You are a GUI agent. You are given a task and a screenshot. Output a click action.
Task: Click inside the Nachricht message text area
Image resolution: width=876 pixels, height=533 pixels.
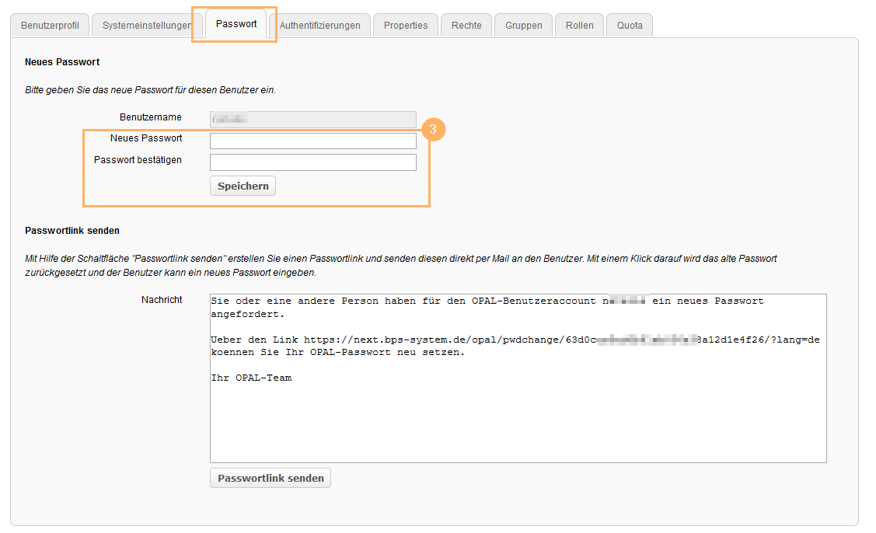pyautogui.click(x=517, y=420)
